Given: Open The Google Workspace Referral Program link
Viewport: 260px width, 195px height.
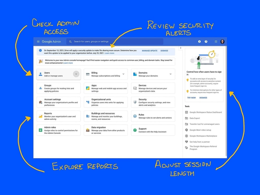Looking at the screenshot, I should (203, 148).
